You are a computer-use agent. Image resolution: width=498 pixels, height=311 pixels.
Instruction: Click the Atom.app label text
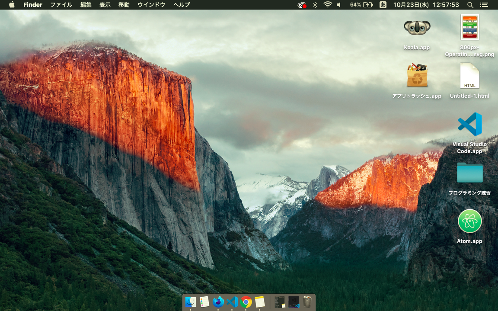tap(470, 241)
